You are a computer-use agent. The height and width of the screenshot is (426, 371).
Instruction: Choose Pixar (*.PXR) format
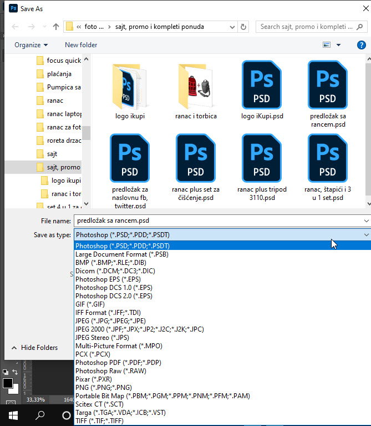pyautogui.click(x=222, y=379)
